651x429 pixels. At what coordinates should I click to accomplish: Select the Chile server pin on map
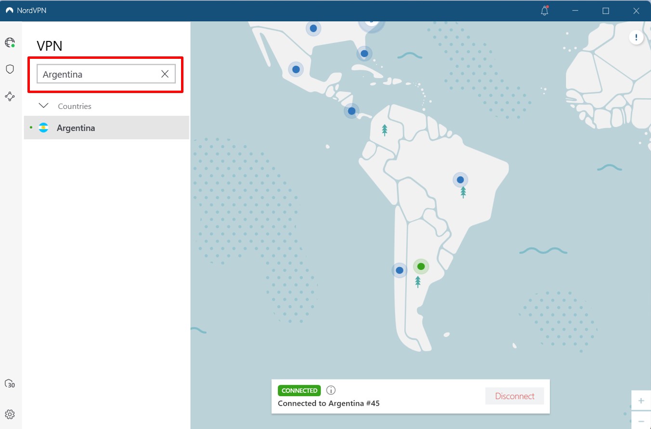click(399, 270)
